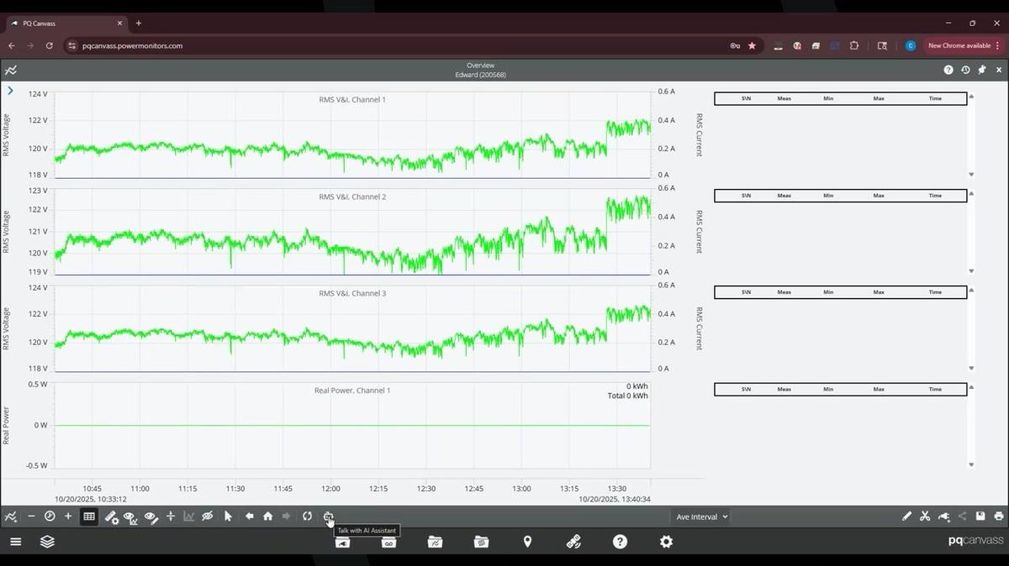This screenshot has width=1009, height=566.
Task: Click the map location pin icon
Action: [527, 542]
